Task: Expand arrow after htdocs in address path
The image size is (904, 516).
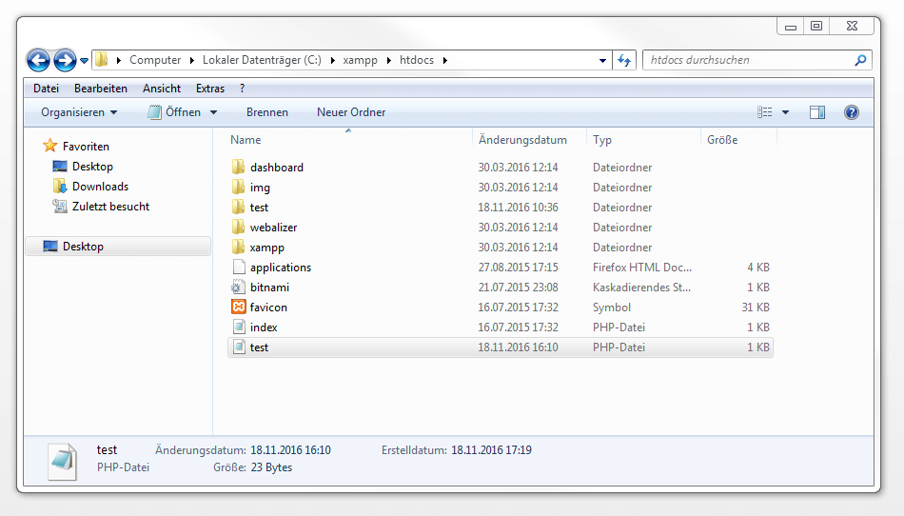Action: (445, 60)
